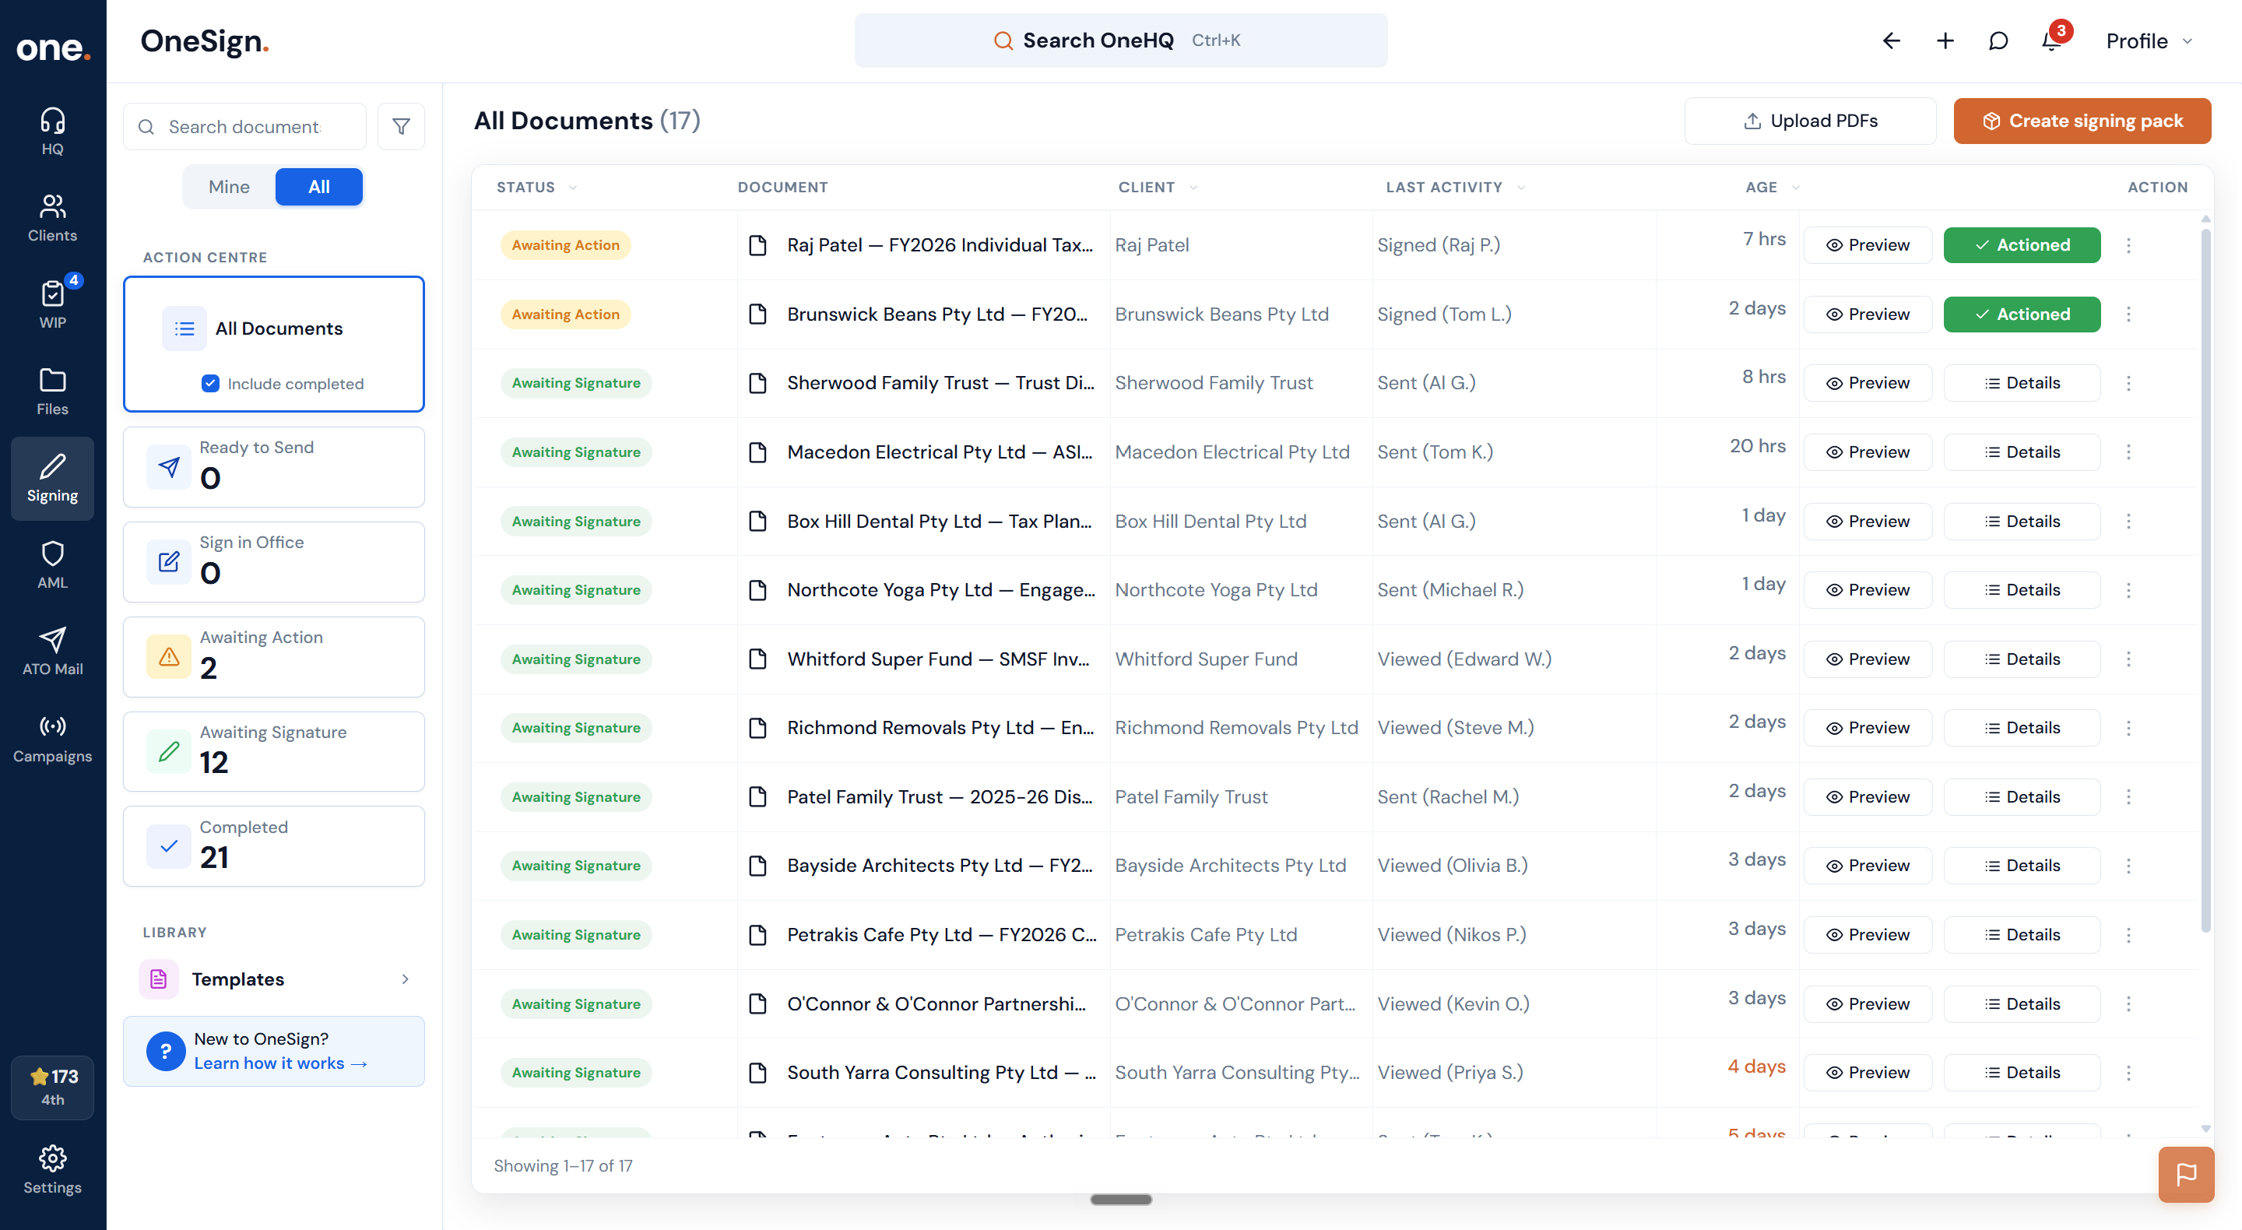2242x1230 pixels.
Task: Open more options for Raj Patel row
Action: (2129, 245)
